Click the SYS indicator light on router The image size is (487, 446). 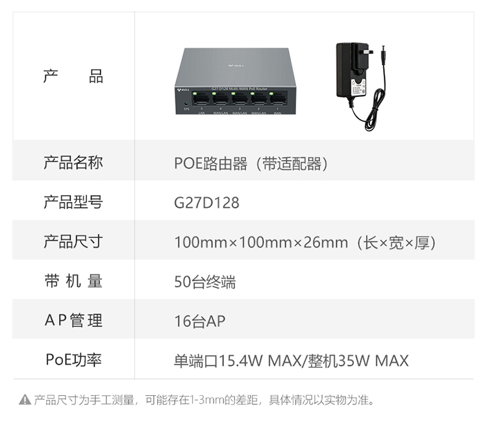pyautogui.click(x=186, y=103)
